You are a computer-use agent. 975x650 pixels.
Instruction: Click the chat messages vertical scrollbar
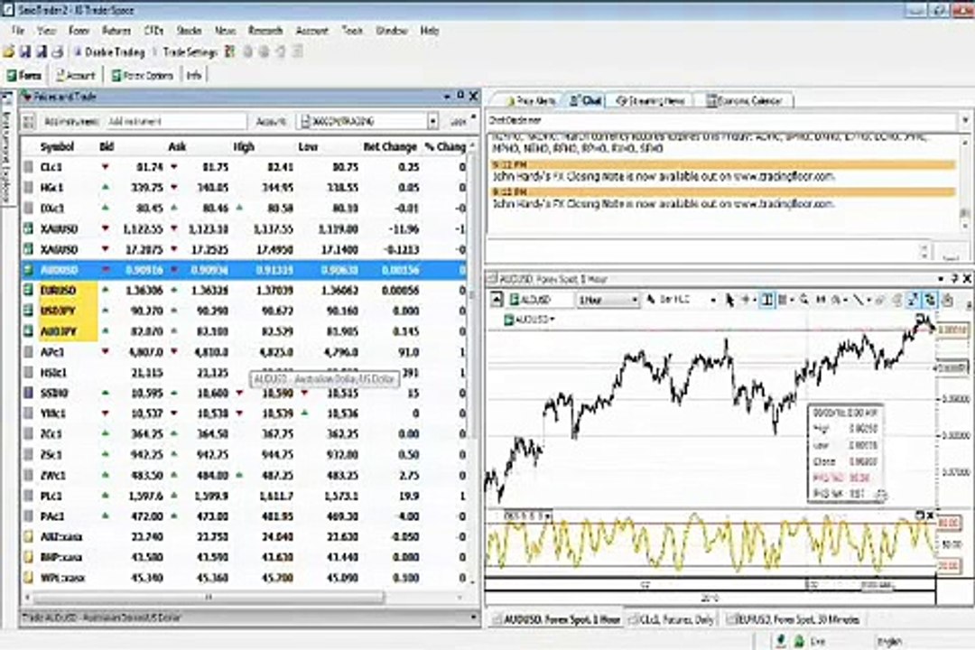[x=965, y=183]
